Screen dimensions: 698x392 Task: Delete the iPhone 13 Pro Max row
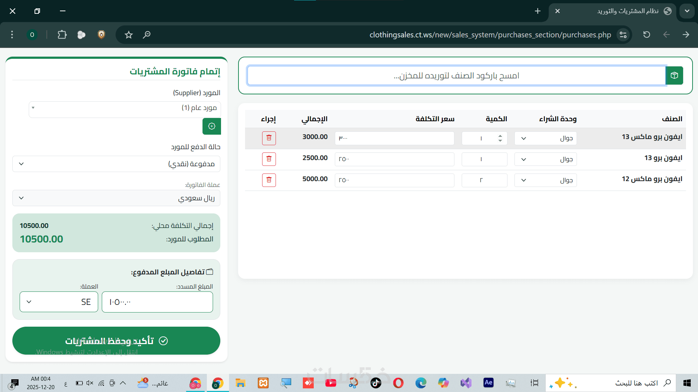coord(269,138)
